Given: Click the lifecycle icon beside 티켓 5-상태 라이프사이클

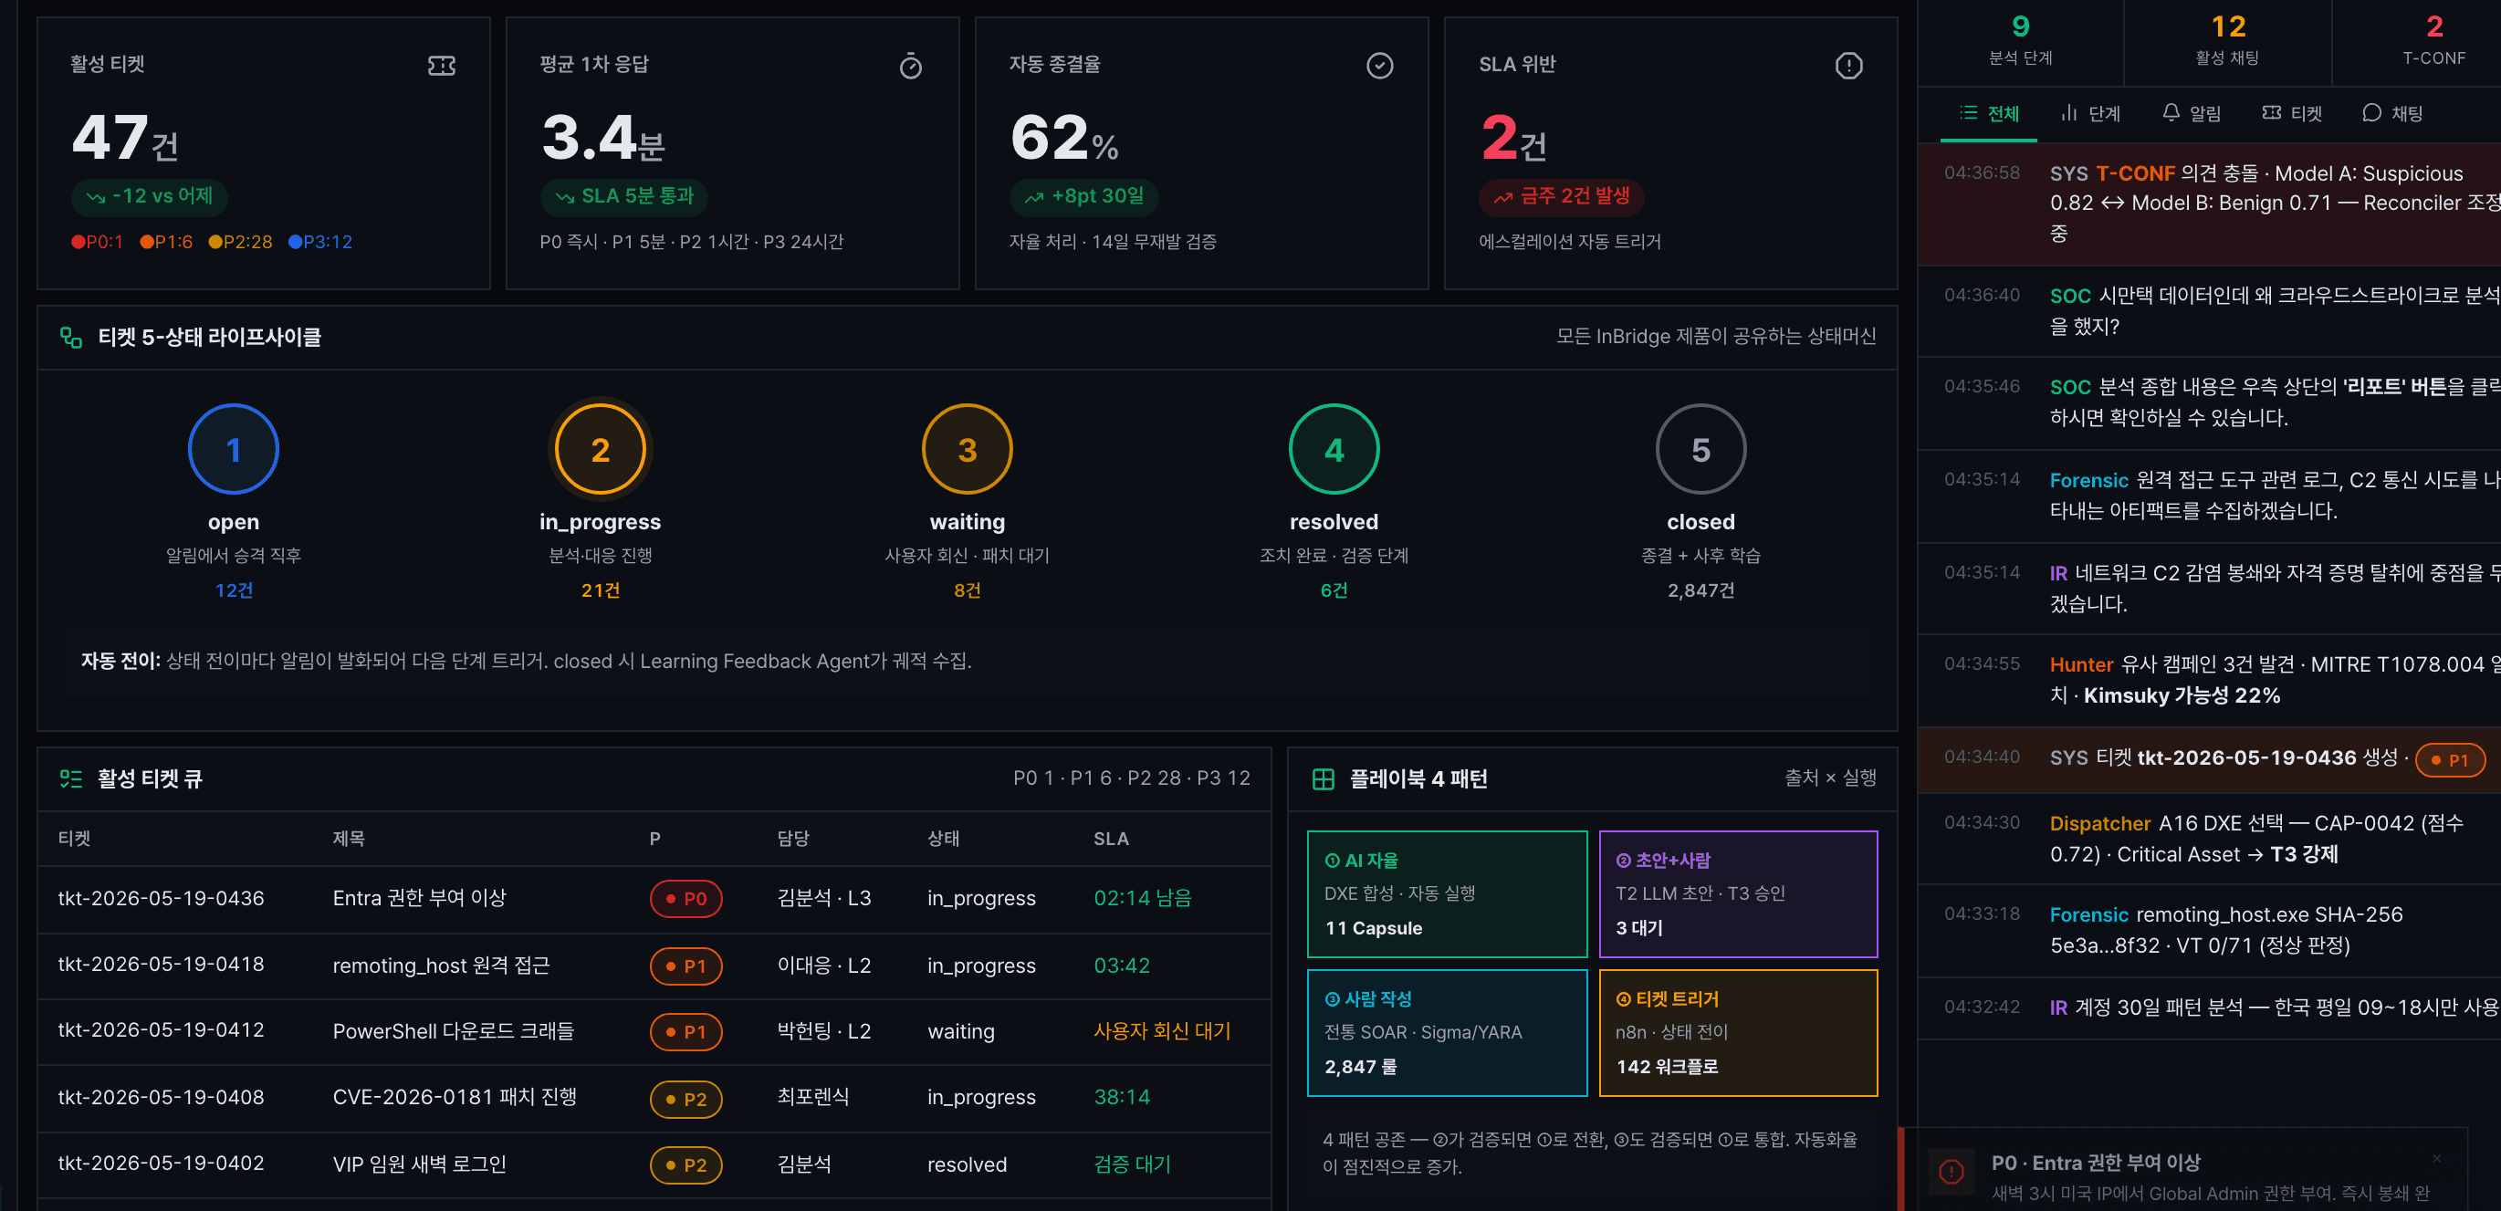Looking at the screenshot, I should tap(71, 338).
